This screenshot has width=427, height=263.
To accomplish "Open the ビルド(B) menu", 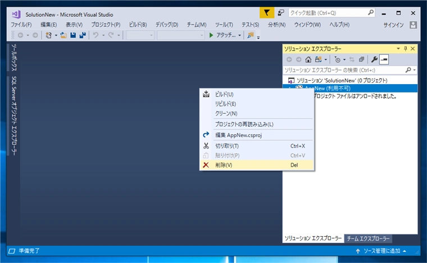I will pos(138,25).
